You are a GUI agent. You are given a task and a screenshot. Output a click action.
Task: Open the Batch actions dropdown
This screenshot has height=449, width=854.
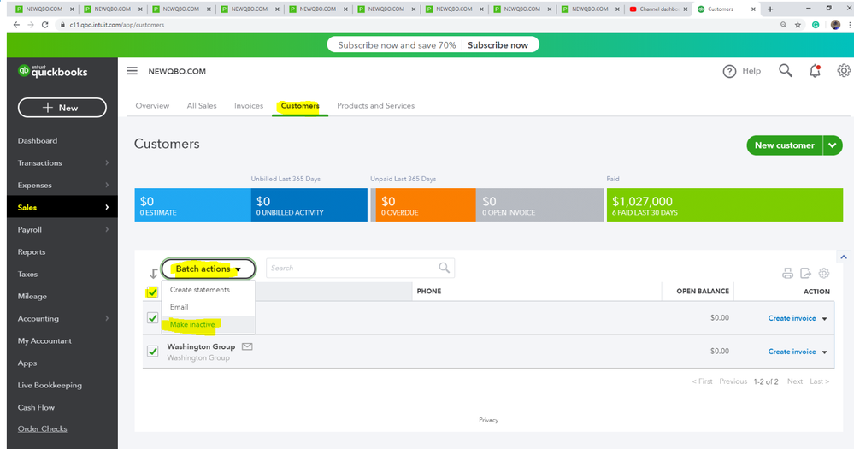(x=208, y=269)
